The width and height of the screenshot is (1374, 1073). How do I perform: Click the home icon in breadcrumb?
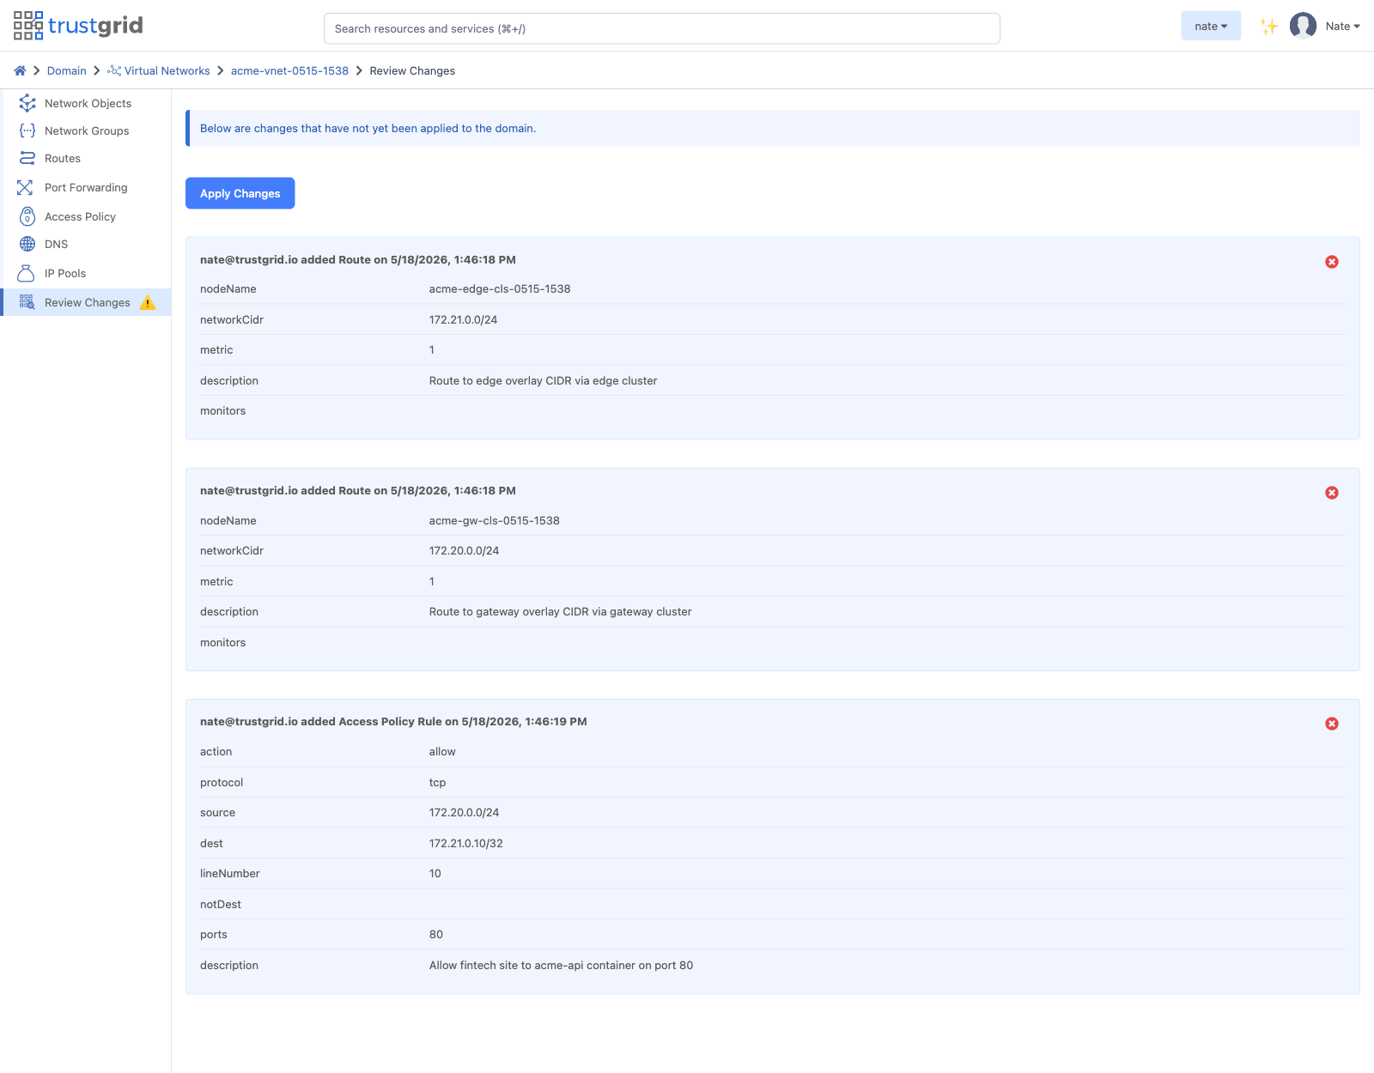click(20, 70)
